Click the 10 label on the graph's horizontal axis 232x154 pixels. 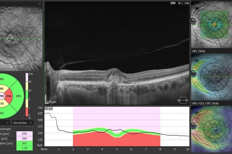188,149
